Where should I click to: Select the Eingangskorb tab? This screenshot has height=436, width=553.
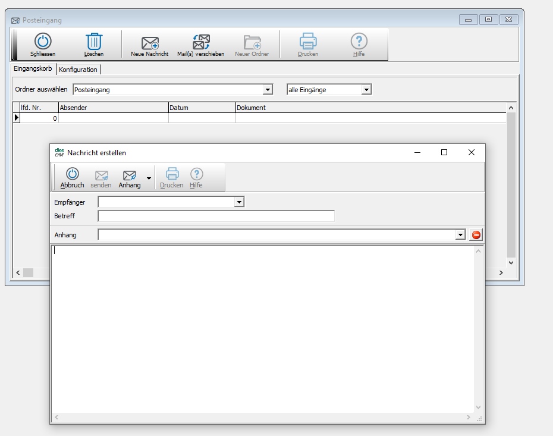click(34, 69)
